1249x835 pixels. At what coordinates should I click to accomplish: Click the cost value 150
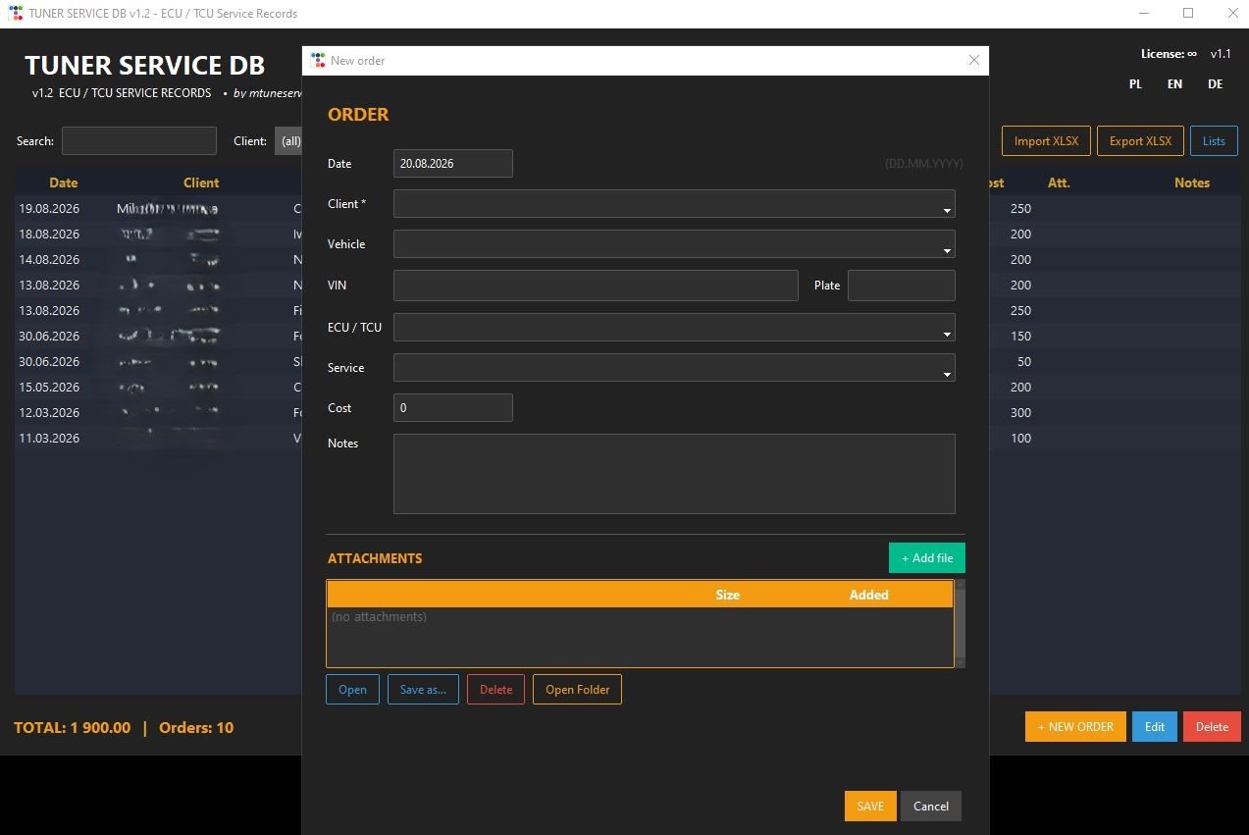tap(1020, 336)
